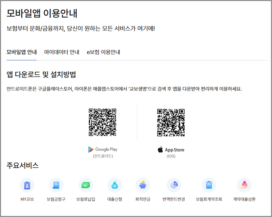Screen dimensions: 272x217
Task: Open the 퇴직연금 piggy bank icon
Action: 143,185
